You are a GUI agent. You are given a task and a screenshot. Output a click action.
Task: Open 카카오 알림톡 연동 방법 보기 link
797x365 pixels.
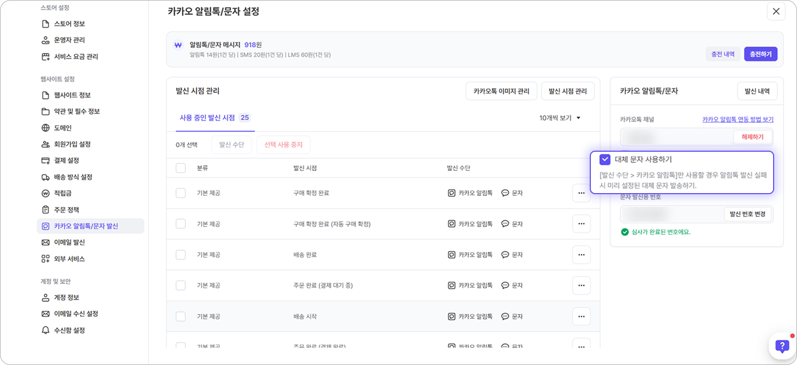[738, 119]
